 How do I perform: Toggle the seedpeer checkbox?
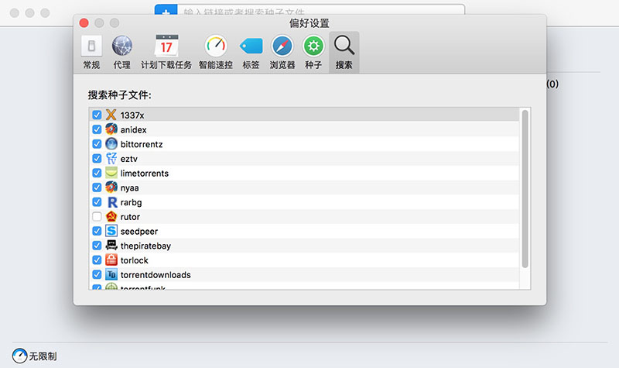click(x=97, y=231)
